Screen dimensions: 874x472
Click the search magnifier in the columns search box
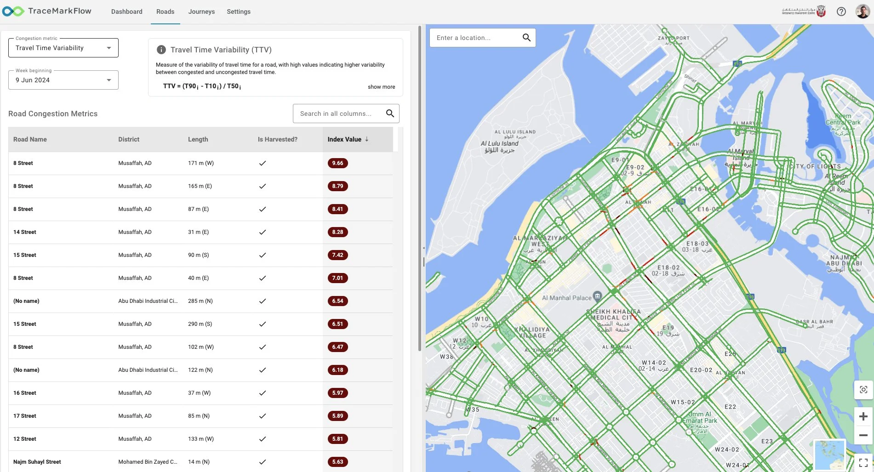click(x=390, y=113)
